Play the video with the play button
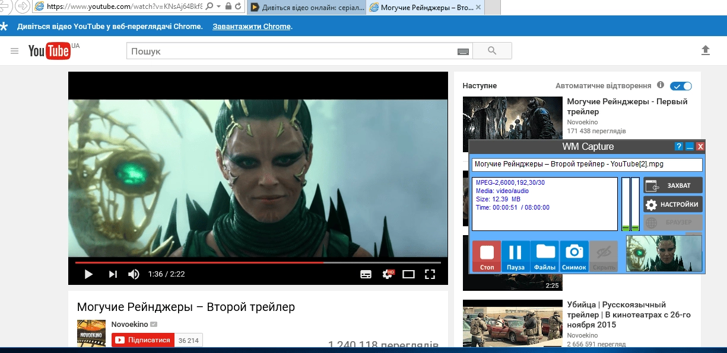The width and height of the screenshot is (727, 353). pyautogui.click(x=88, y=274)
